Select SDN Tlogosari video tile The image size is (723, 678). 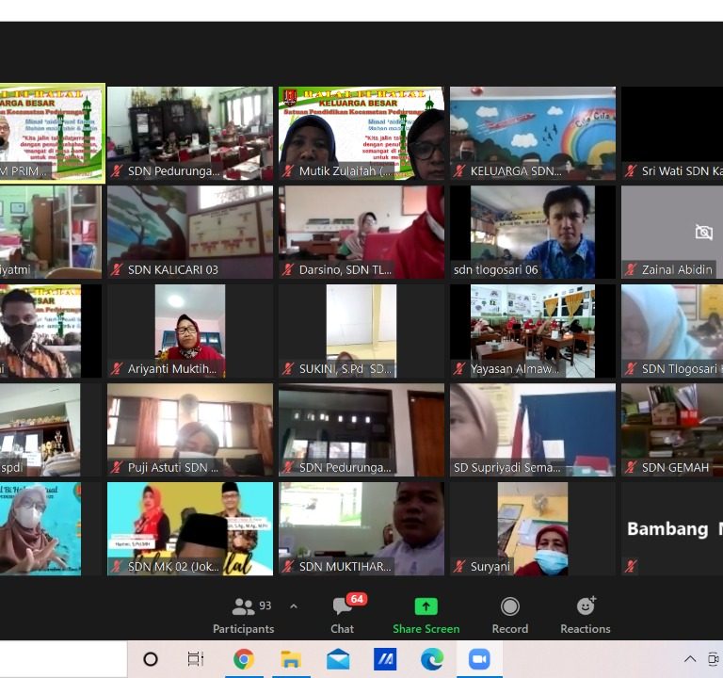[672, 331]
